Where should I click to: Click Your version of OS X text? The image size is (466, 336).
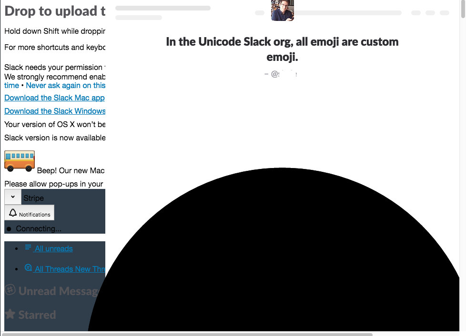55,124
